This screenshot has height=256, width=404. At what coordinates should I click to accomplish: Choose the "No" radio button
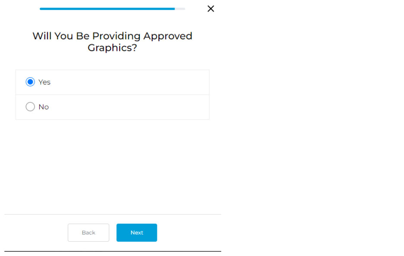pyautogui.click(x=30, y=107)
